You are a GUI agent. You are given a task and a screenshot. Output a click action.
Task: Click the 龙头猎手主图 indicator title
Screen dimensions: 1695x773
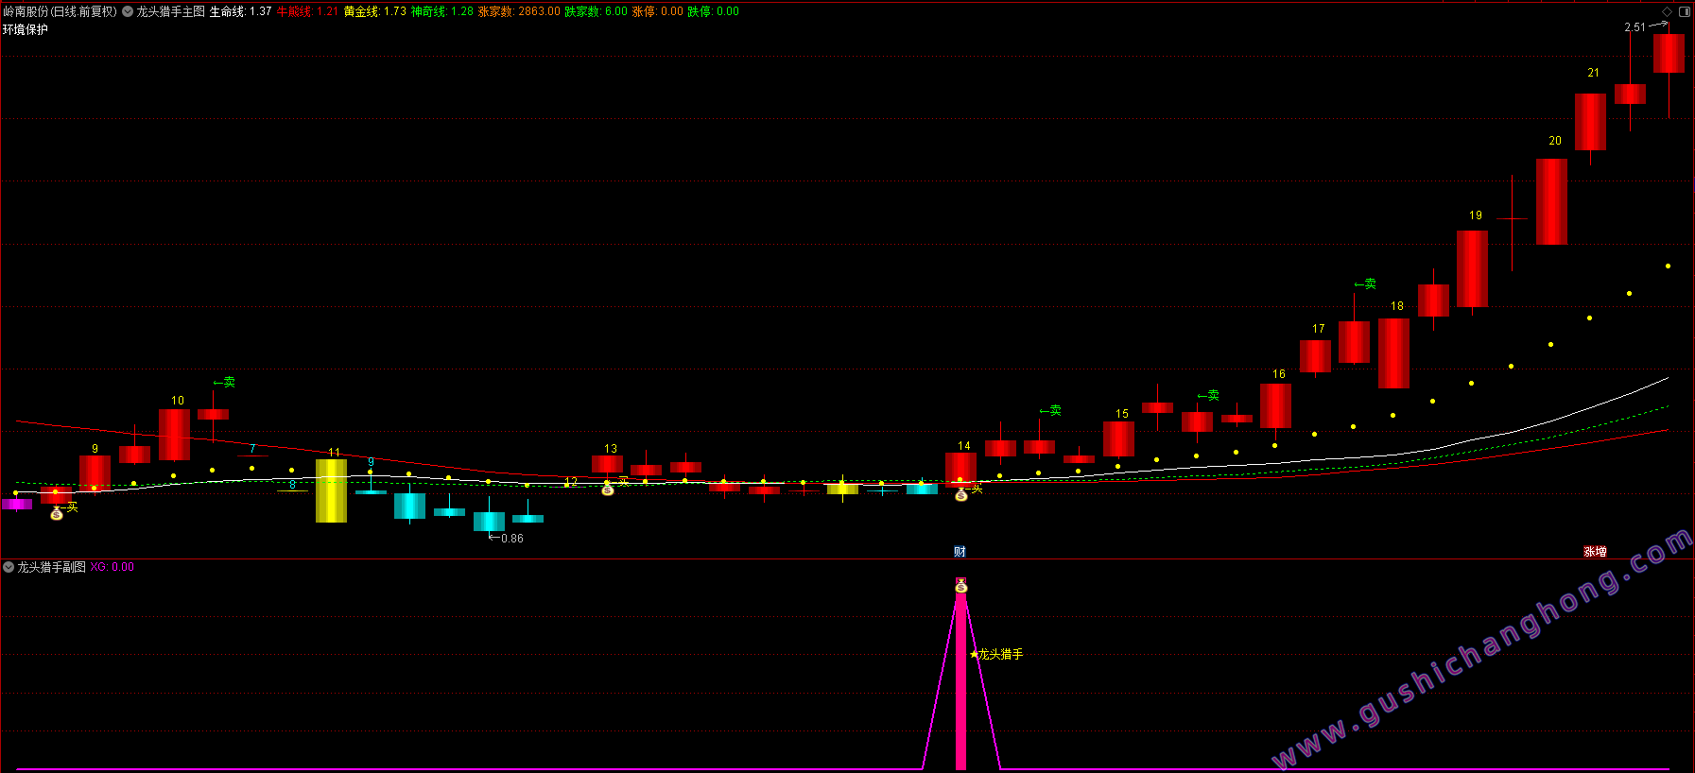click(x=170, y=11)
